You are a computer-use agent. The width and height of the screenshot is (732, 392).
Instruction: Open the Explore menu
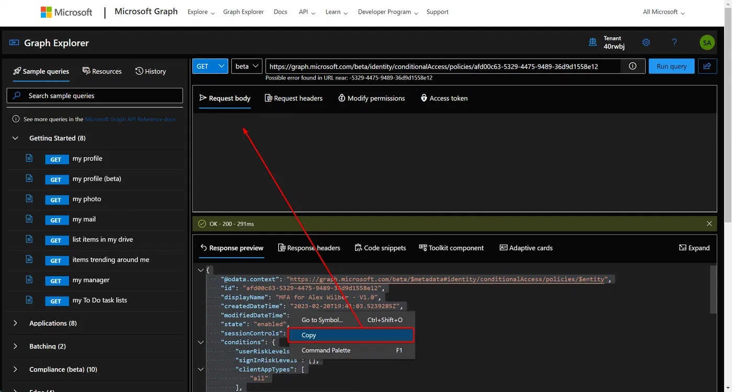tap(201, 12)
